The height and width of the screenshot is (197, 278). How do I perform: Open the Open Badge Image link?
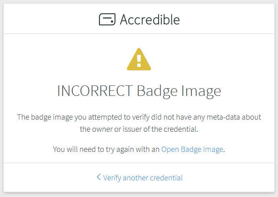192,149
